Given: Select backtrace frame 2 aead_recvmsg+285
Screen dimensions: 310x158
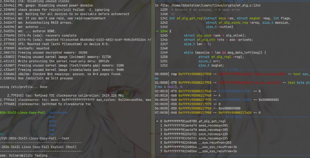Looking at the screenshot, I should tap(194, 130).
